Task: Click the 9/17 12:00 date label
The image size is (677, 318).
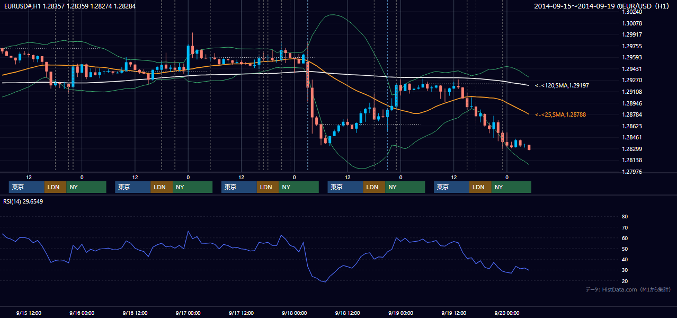Action: [241, 313]
